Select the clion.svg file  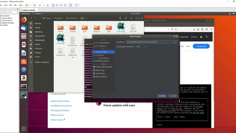point(60,39)
